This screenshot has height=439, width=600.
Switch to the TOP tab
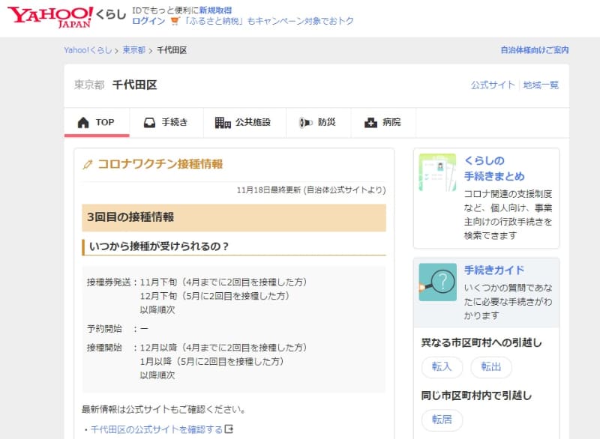tap(97, 123)
